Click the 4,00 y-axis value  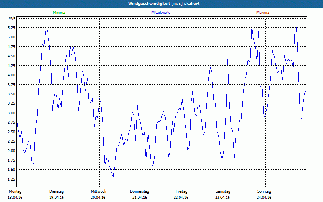[x=12, y=75]
